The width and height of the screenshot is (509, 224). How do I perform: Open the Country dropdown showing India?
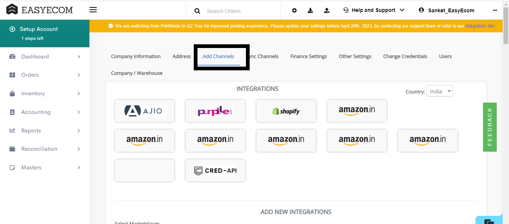440,91
